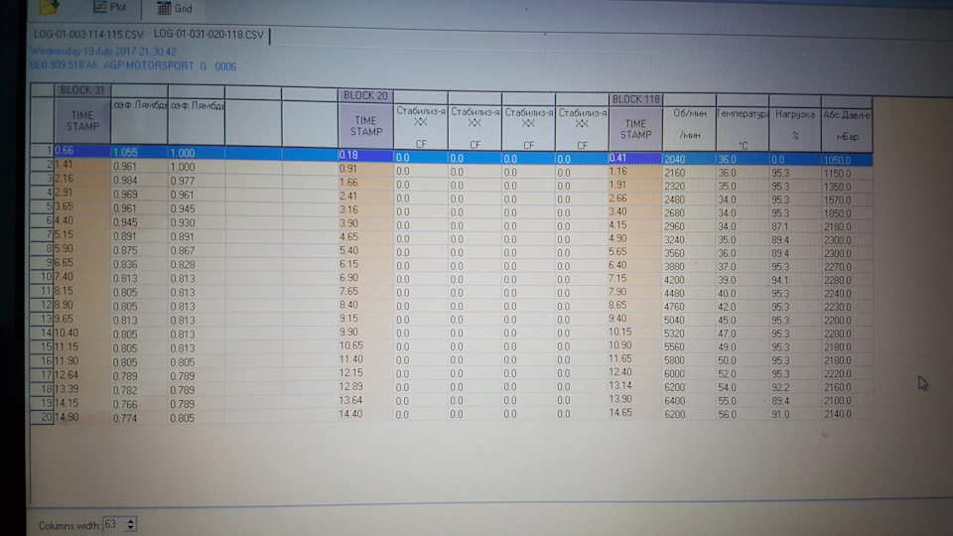Click the 92.2 load percent cell
Viewport: 953px width, 536px height.
[795, 387]
